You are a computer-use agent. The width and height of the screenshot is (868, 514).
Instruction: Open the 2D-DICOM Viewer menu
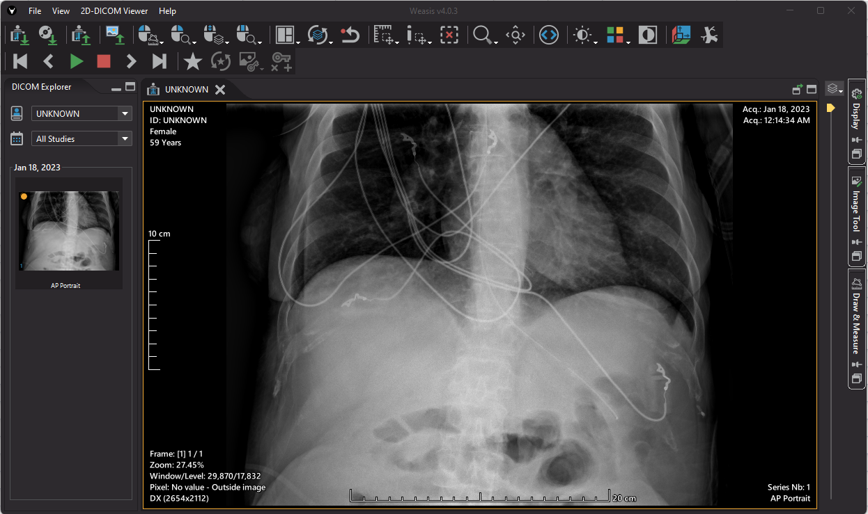pyautogui.click(x=114, y=11)
